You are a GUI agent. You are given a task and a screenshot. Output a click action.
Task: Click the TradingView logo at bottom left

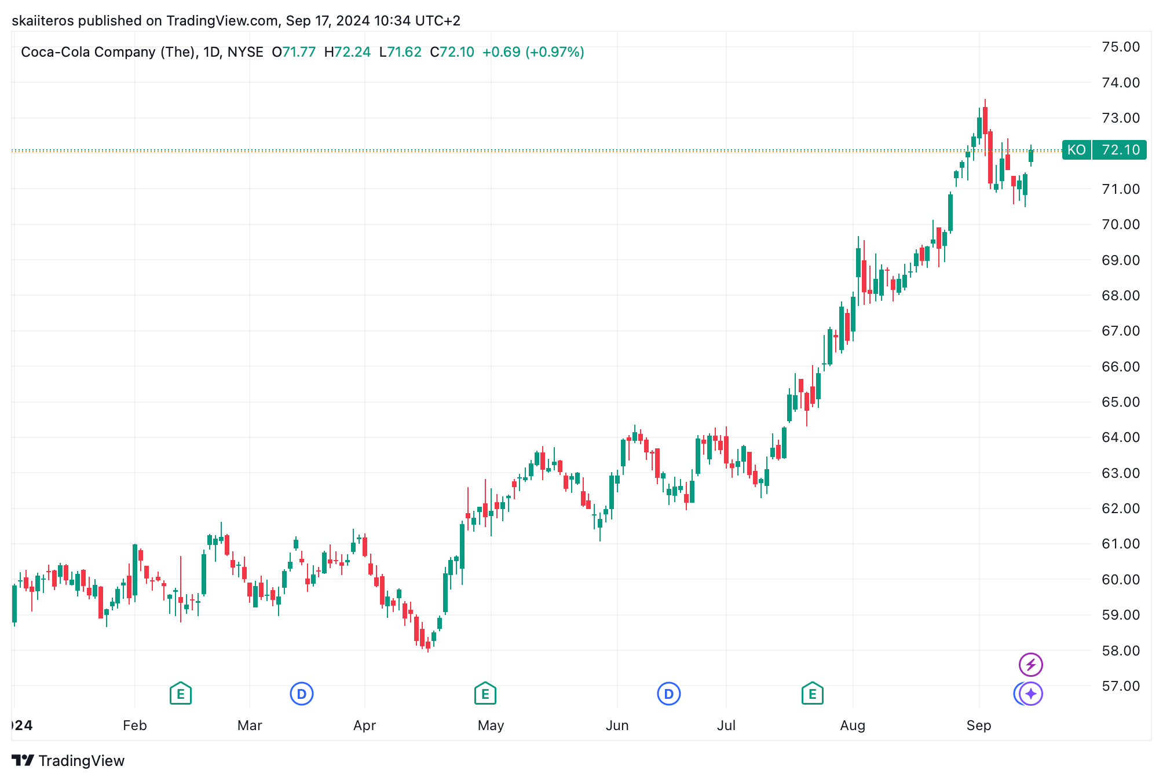coord(68,760)
